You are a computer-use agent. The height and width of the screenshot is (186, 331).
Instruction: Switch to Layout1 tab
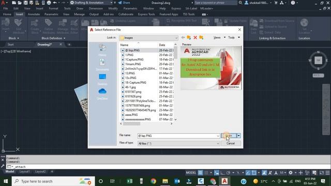pyautogui.click(x=24, y=172)
